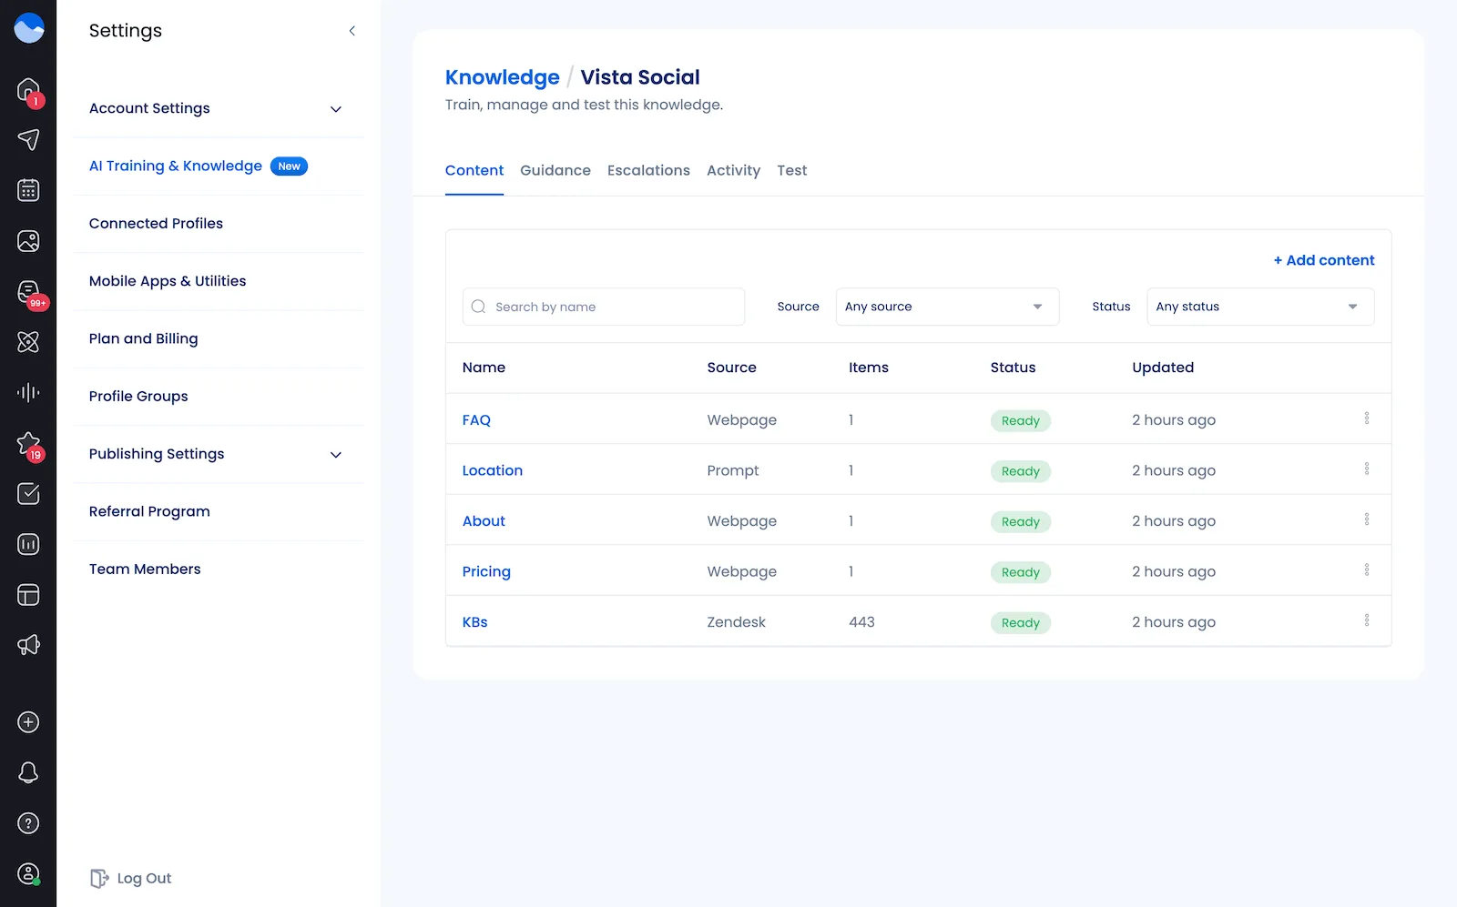Screen dimensions: 1457x907
Task: Open the FAQ knowledge entry
Action: pos(476,419)
